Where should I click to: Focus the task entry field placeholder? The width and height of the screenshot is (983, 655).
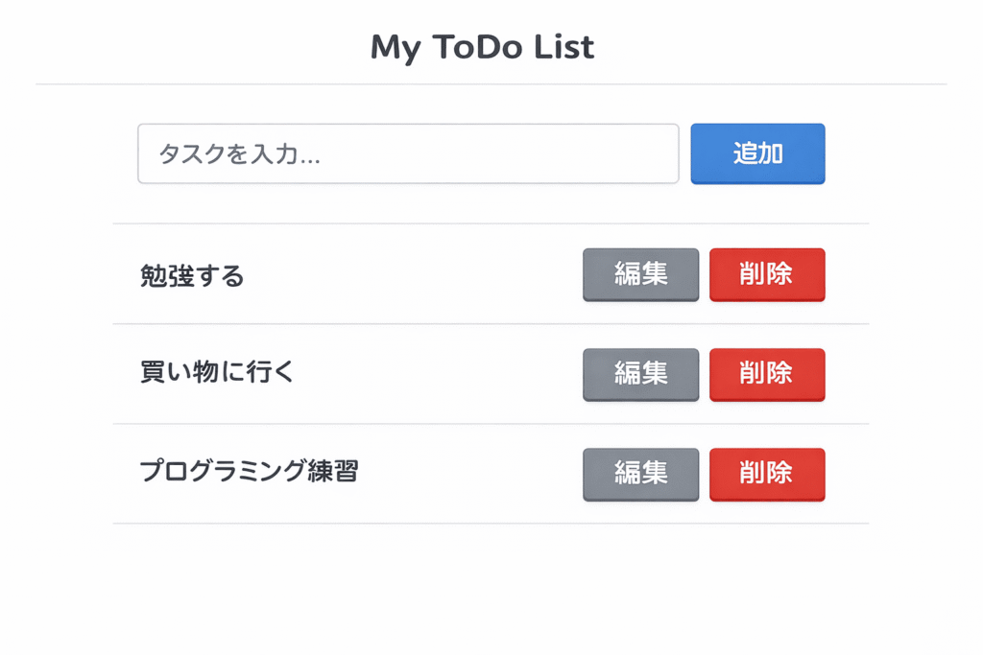(x=408, y=153)
